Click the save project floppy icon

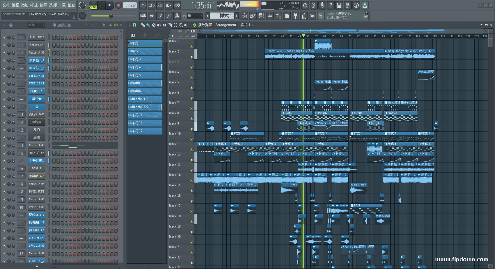pos(339,5)
